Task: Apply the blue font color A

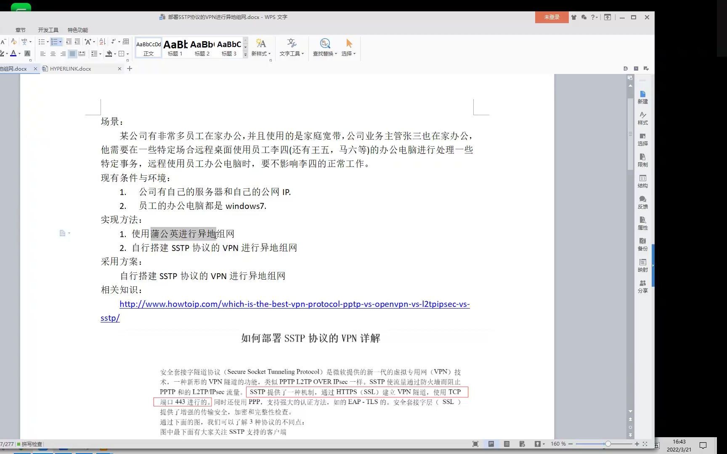Action: (13, 53)
